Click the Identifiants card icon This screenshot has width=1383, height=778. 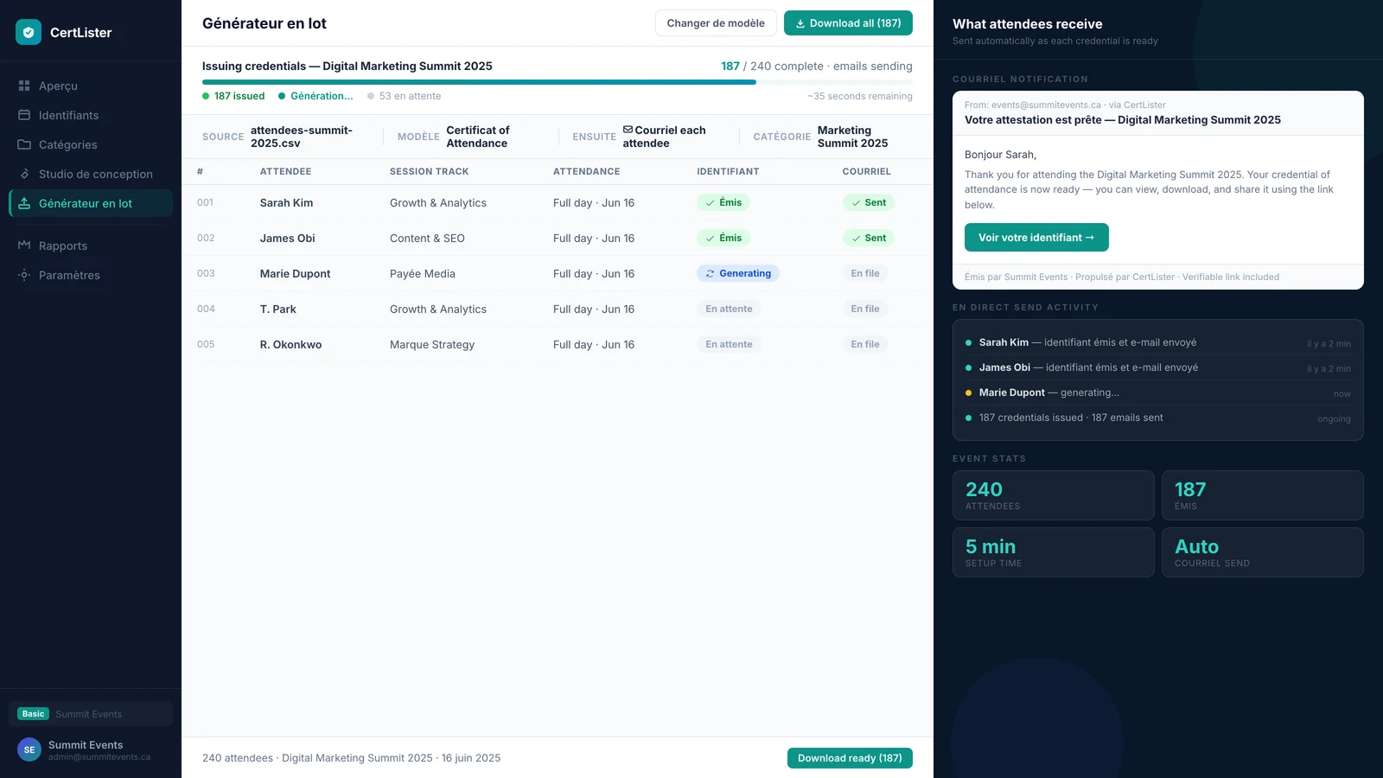coord(24,115)
